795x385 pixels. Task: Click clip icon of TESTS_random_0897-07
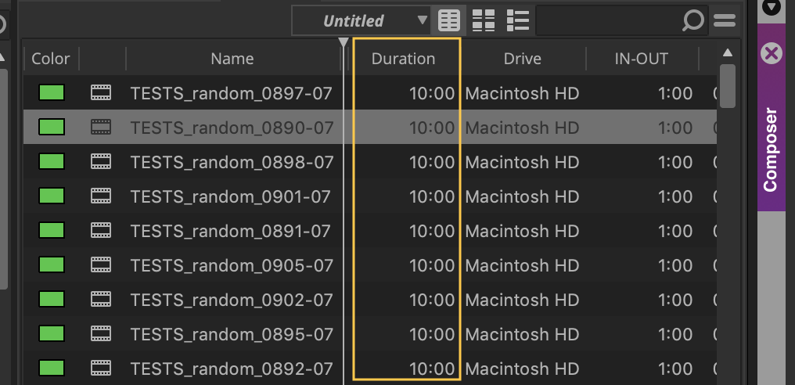point(101,93)
